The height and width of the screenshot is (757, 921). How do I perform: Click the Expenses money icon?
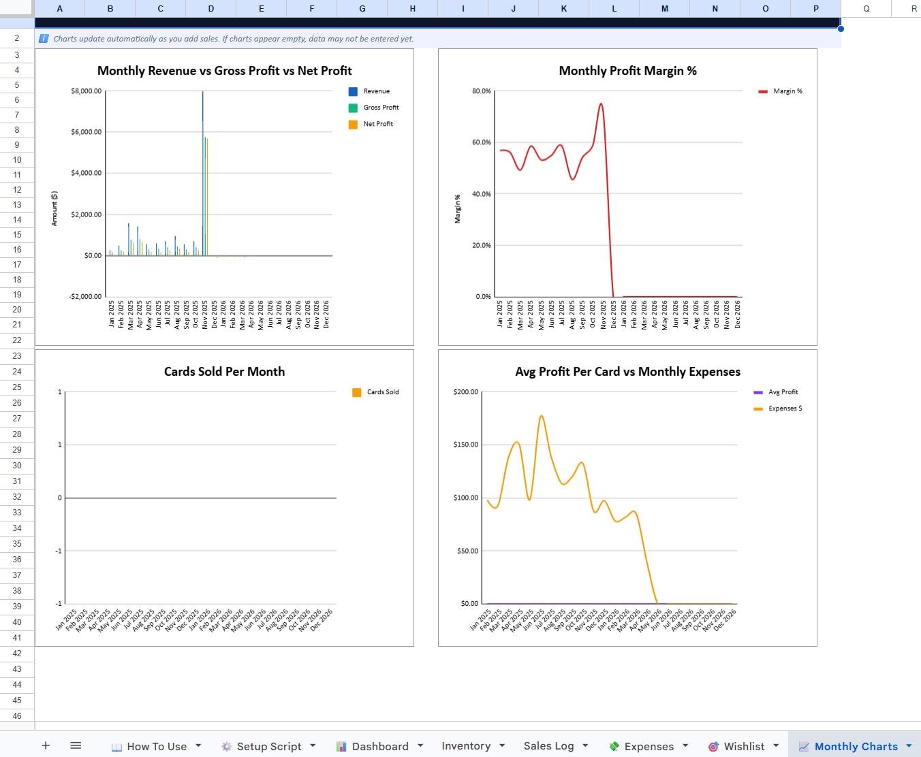point(614,747)
